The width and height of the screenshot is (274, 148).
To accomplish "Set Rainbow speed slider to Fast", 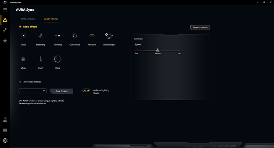I will coord(178,51).
